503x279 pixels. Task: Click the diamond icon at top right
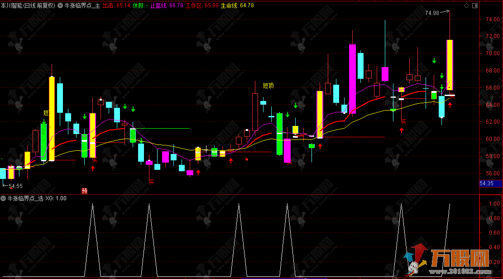point(467,5)
